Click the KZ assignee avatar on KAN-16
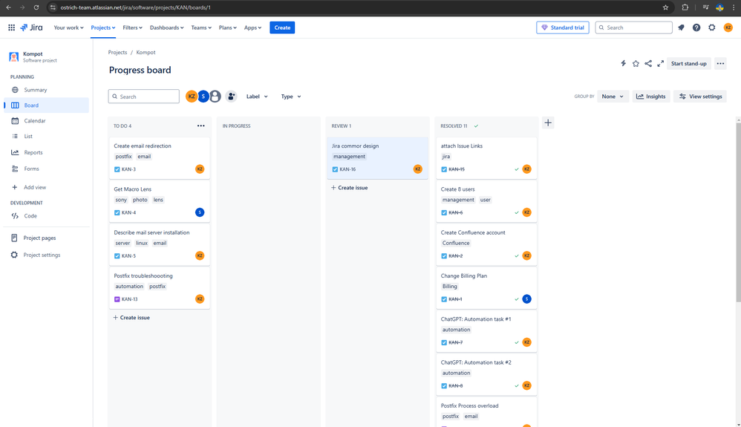741x427 pixels. pyautogui.click(x=418, y=169)
